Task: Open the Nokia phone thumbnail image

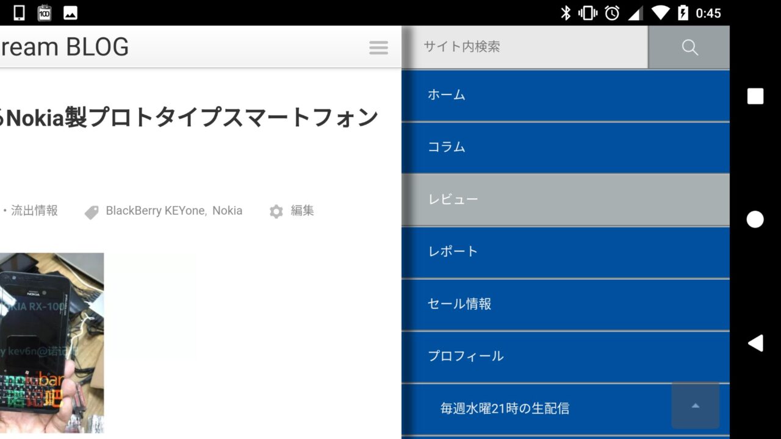Action: click(x=51, y=343)
